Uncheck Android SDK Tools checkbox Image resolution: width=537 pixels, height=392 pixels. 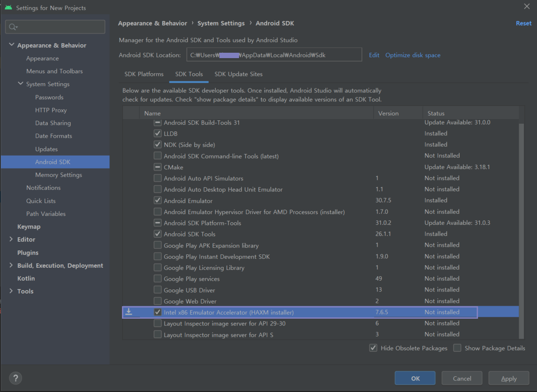tap(157, 234)
